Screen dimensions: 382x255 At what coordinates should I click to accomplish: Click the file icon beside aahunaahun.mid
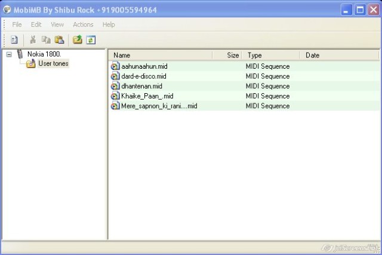(115, 66)
